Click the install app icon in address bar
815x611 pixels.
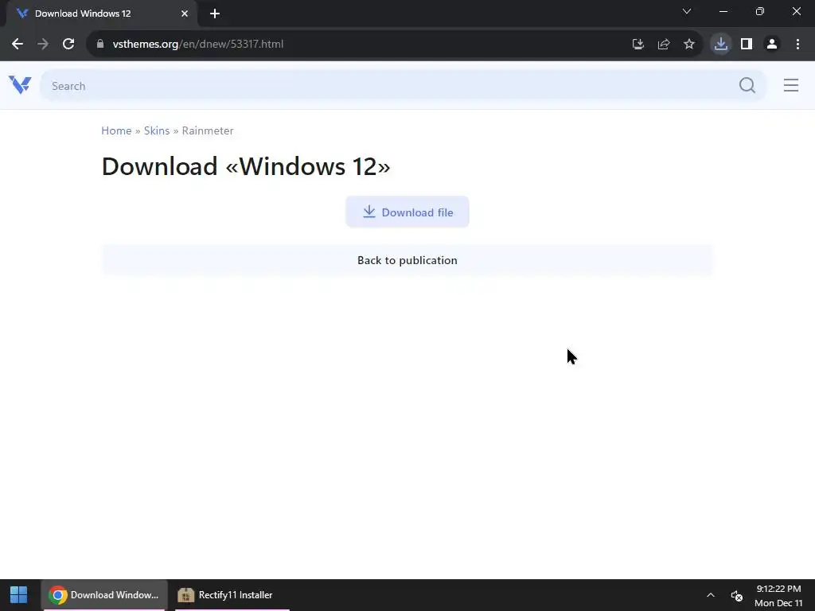pos(638,45)
